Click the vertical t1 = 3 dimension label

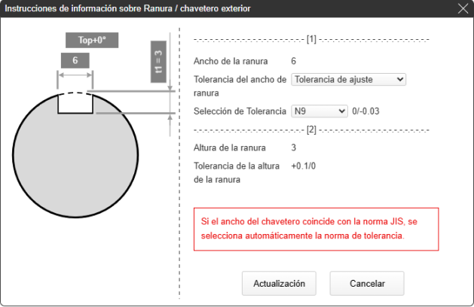click(x=159, y=60)
